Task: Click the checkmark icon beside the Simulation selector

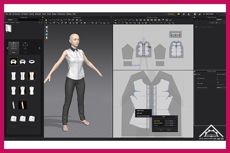Action: click(x=200, y=14)
